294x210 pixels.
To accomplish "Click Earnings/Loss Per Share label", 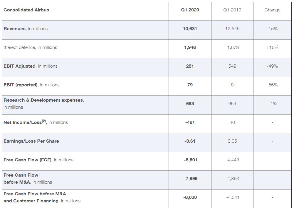I will point(31,141).
